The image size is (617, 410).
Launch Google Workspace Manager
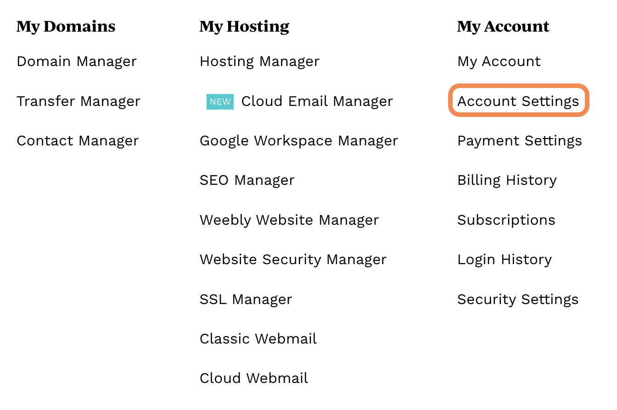(299, 141)
